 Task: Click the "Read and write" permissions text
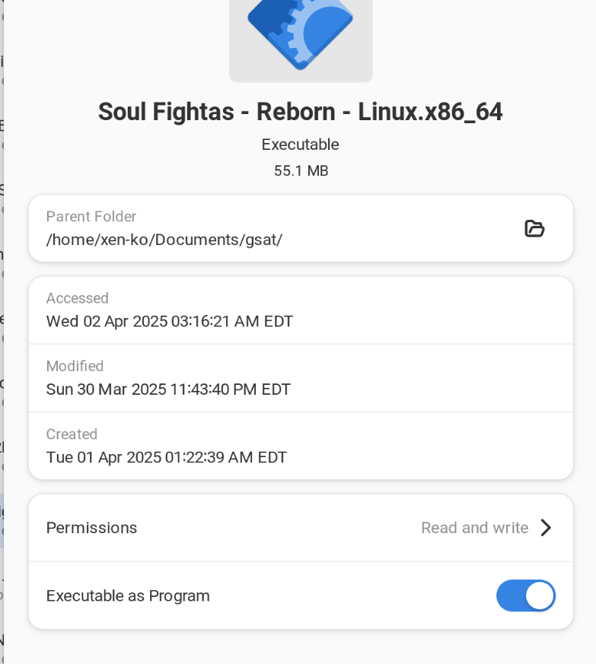click(475, 528)
